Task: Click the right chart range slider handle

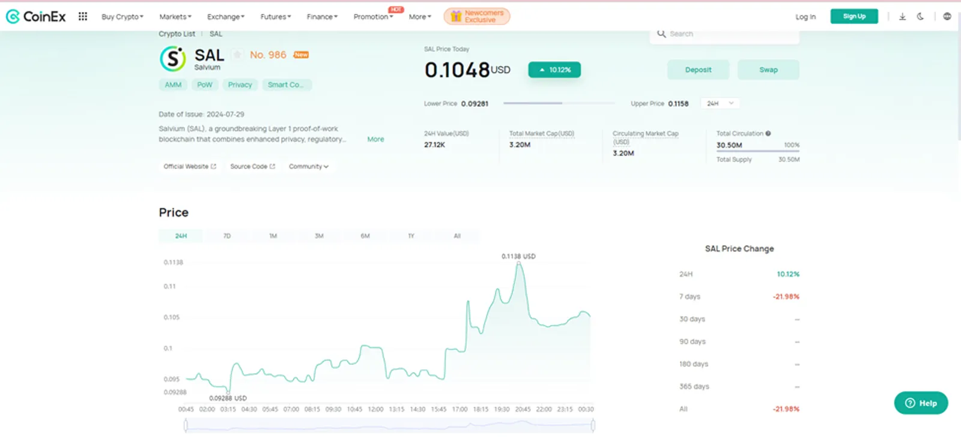Action: pos(593,425)
